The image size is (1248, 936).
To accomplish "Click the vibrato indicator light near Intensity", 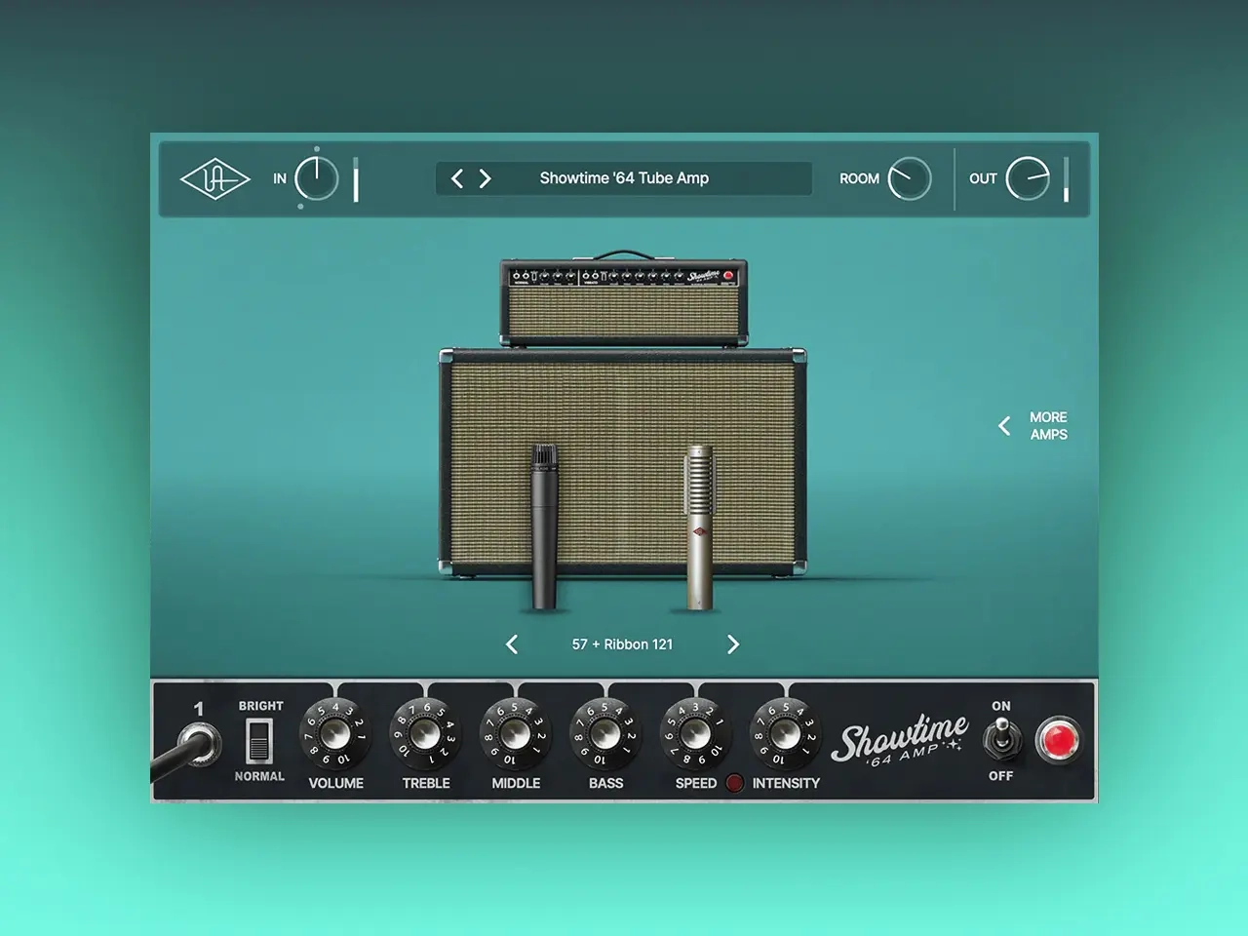I will (x=734, y=783).
